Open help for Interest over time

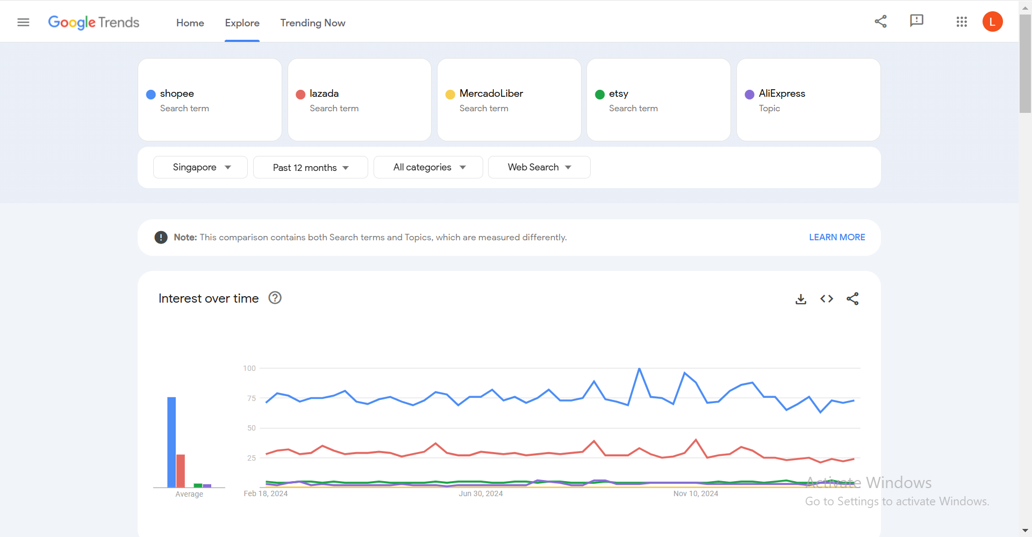[275, 298]
